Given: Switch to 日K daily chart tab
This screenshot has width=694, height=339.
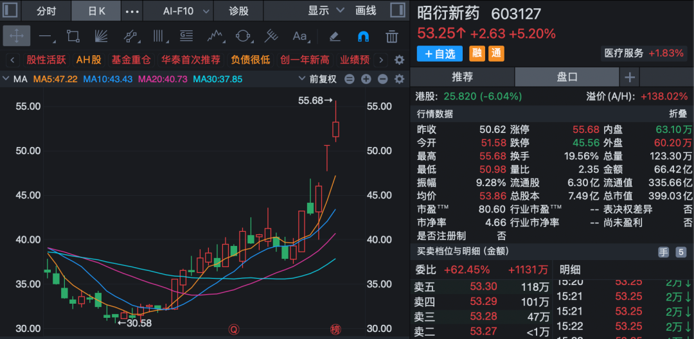Looking at the screenshot, I should (96, 11).
